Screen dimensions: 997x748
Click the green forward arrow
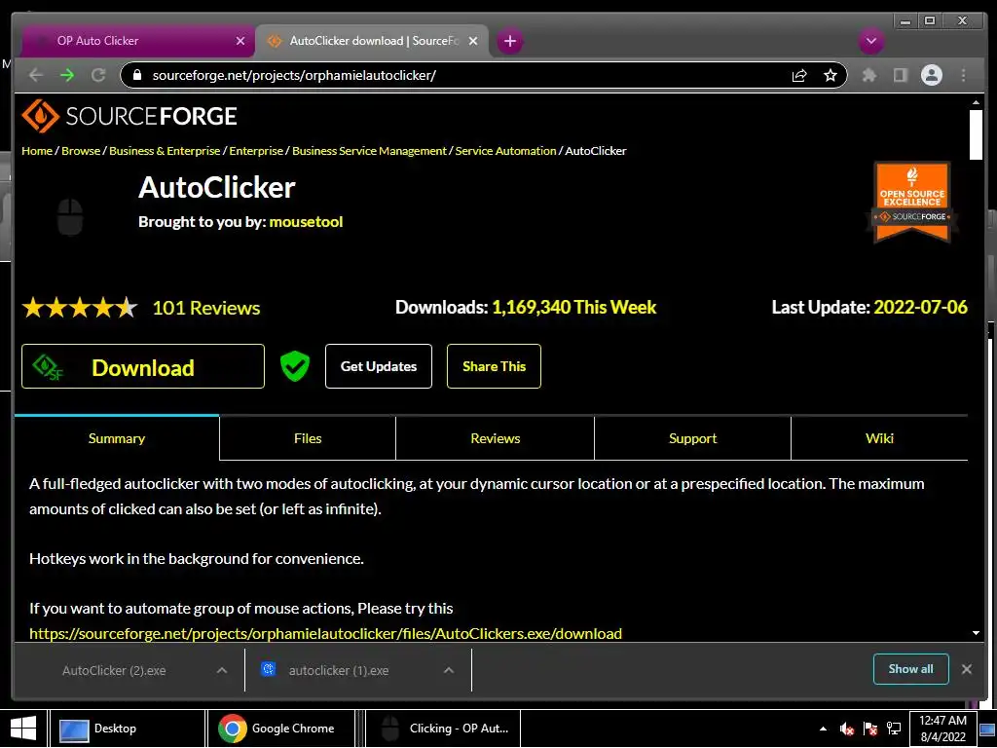[67, 75]
